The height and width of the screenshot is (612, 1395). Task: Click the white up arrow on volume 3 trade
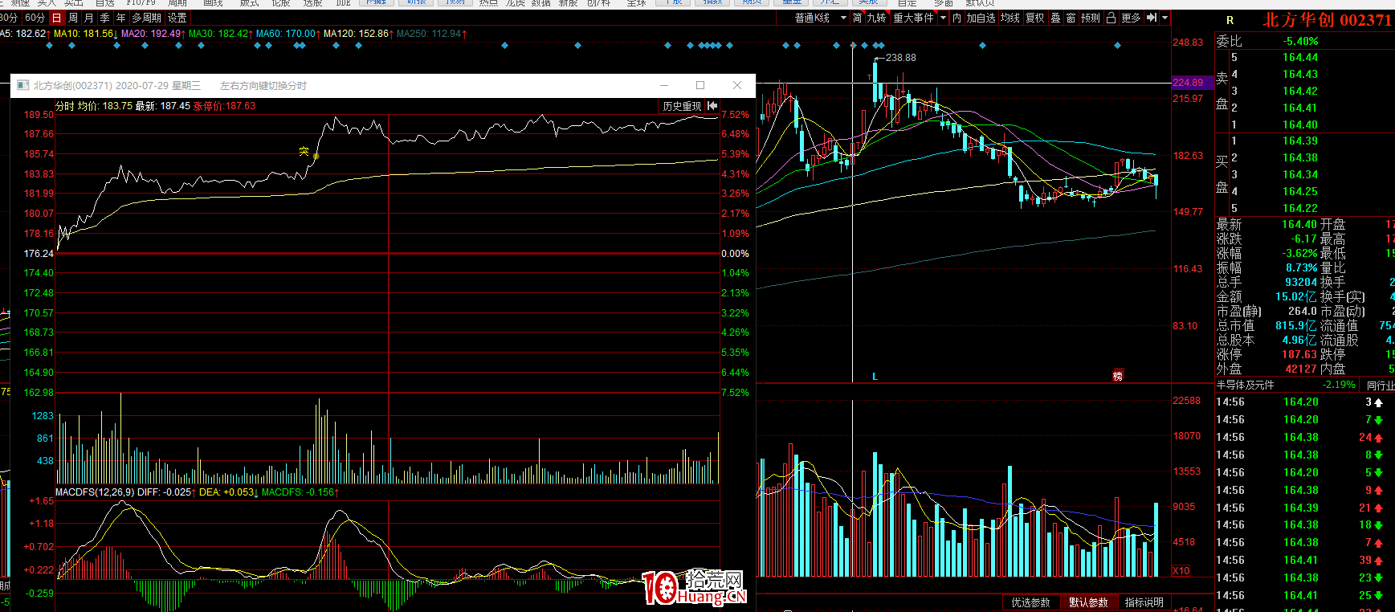1378,402
